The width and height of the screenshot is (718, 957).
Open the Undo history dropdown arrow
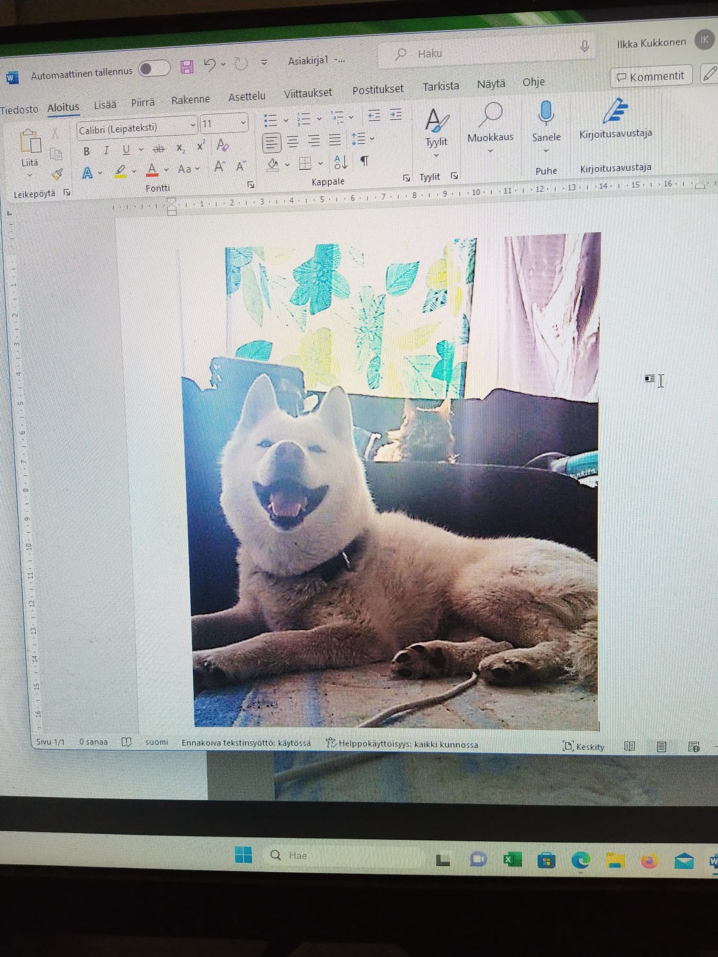pyautogui.click(x=224, y=64)
